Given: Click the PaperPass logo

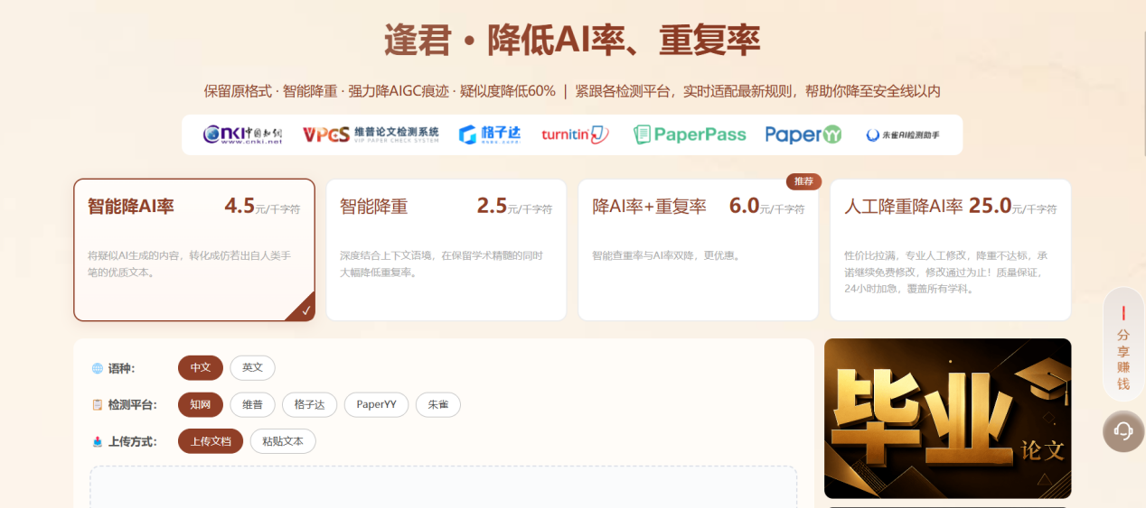Looking at the screenshot, I should coord(690,134).
